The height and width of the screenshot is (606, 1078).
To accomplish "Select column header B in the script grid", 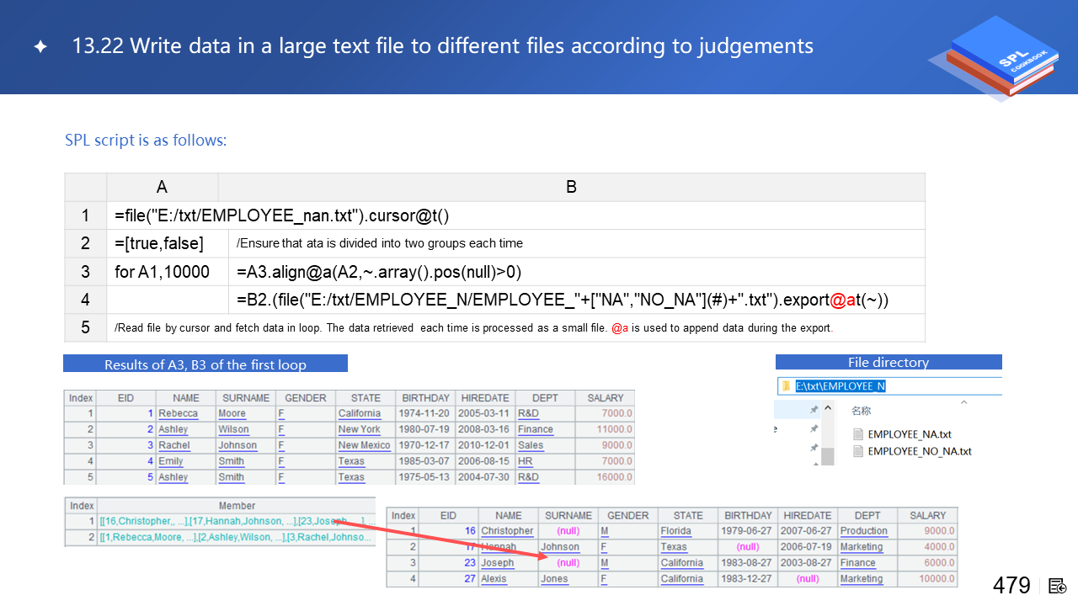I will 571,187.
